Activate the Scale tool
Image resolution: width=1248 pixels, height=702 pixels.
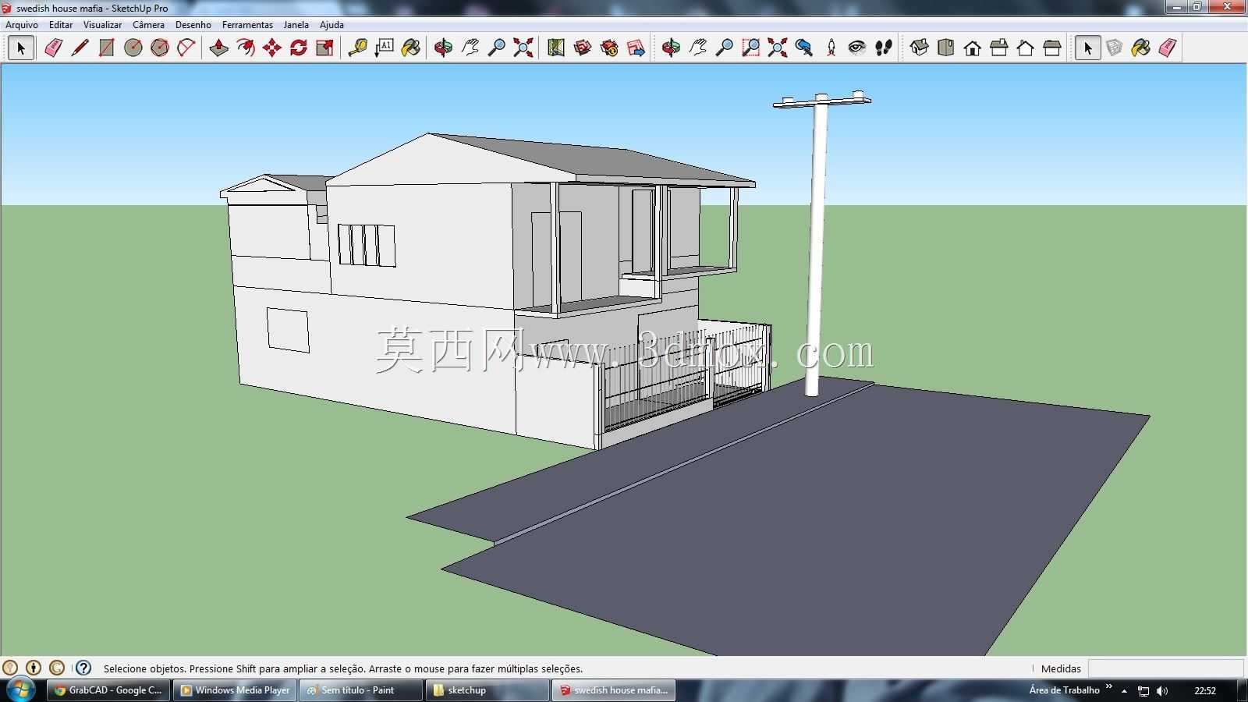click(x=324, y=48)
